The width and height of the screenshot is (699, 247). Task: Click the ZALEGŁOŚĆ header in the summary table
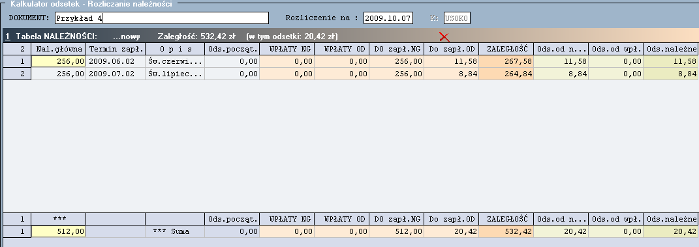point(506,219)
